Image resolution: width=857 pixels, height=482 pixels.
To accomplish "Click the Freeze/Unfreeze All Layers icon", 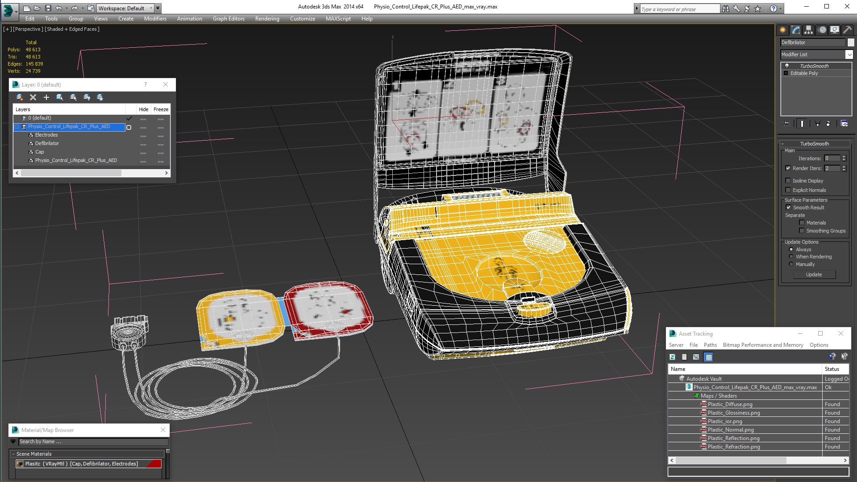I will [x=100, y=97].
